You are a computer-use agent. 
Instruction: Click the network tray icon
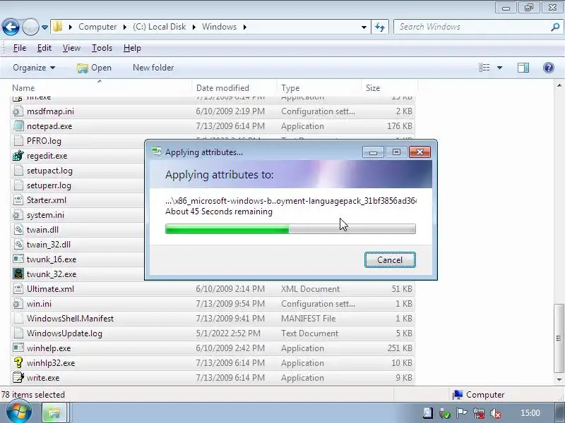479,413
